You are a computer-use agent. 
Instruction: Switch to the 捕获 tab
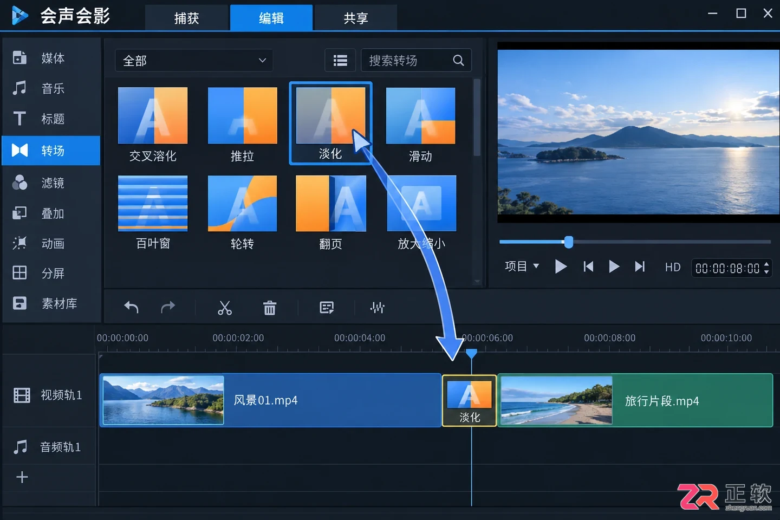(x=187, y=18)
